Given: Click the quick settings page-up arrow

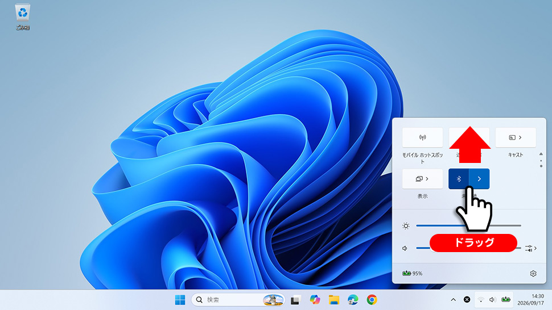Looking at the screenshot, I should [541, 154].
